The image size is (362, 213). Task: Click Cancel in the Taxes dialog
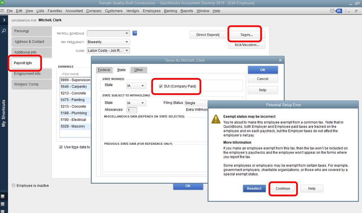tap(263, 79)
